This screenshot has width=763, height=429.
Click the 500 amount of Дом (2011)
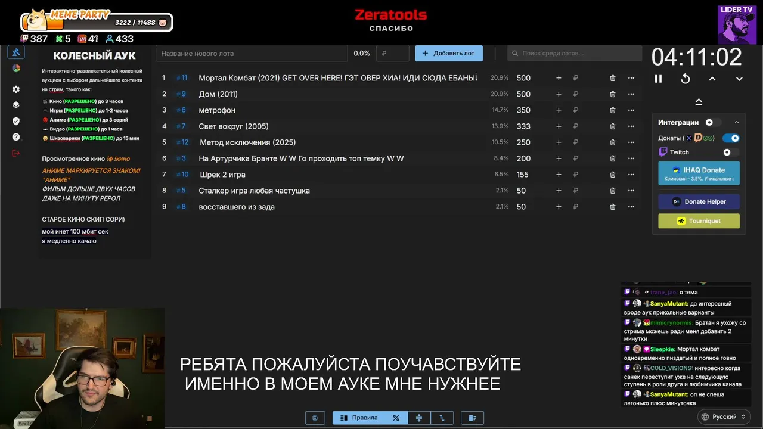tap(523, 94)
